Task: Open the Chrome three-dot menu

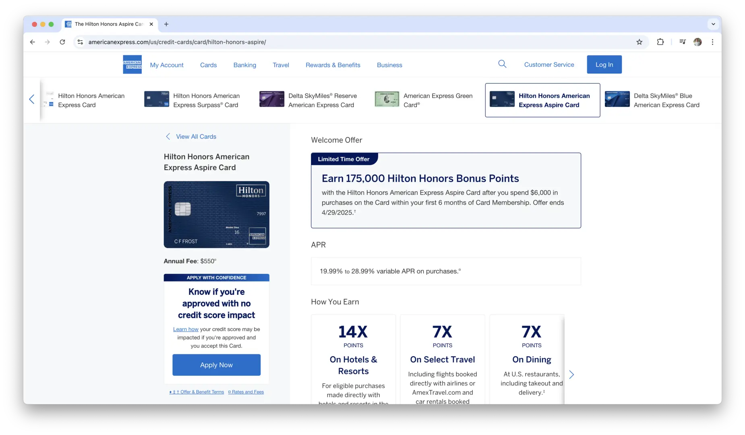Action: click(x=712, y=42)
